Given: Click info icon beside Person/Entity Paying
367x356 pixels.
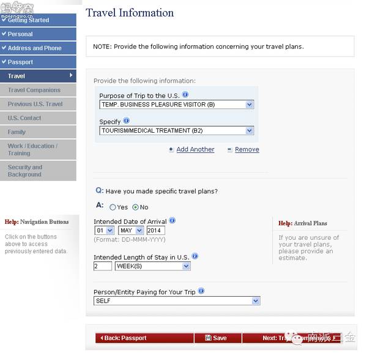Looking at the screenshot, I should [x=201, y=291].
